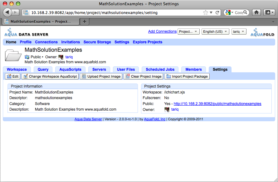
Task: Open Invitations in the navigation bar
Action: [71, 42]
